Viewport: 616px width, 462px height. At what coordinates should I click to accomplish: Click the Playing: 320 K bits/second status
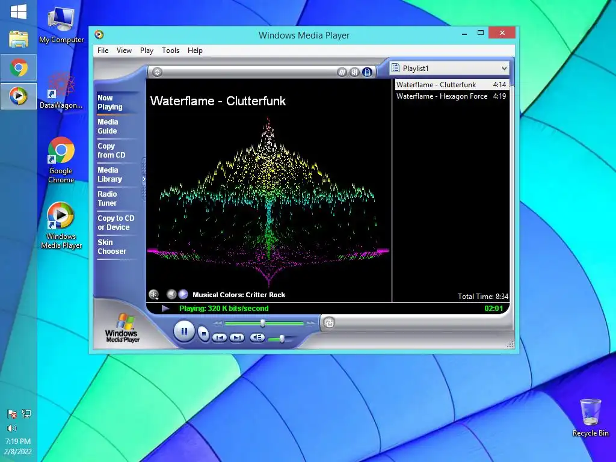pyautogui.click(x=224, y=309)
